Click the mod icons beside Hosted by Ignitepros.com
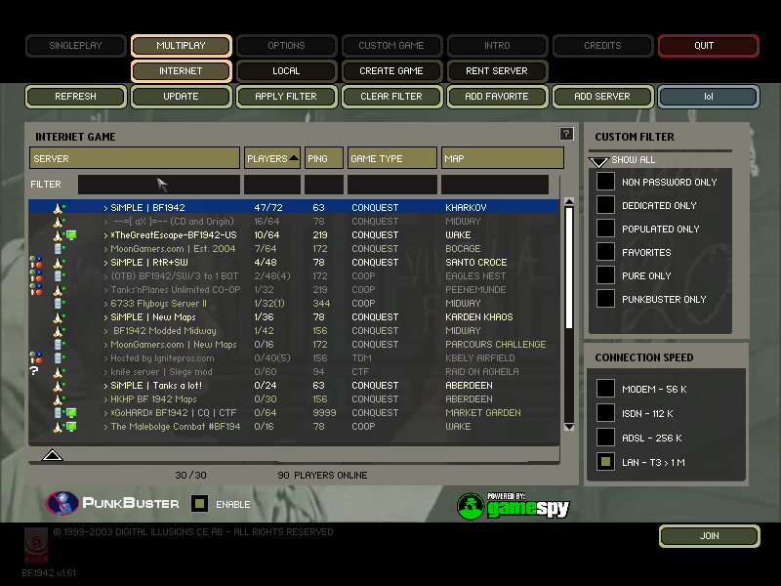781x586 pixels. [36, 357]
